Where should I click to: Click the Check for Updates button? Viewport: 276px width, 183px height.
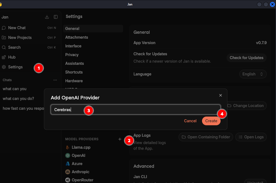tap(247, 58)
